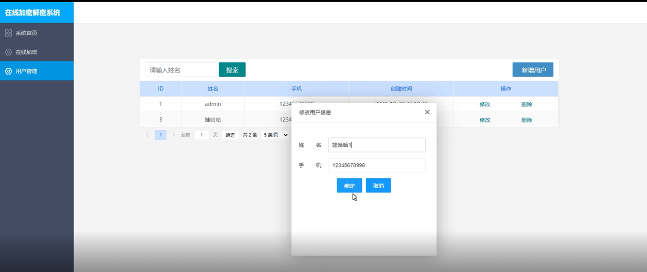This screenshot has width=647, height=272.
Task: Click the 在线加密 gear icon in sidebar
Action: pos(8,52)
